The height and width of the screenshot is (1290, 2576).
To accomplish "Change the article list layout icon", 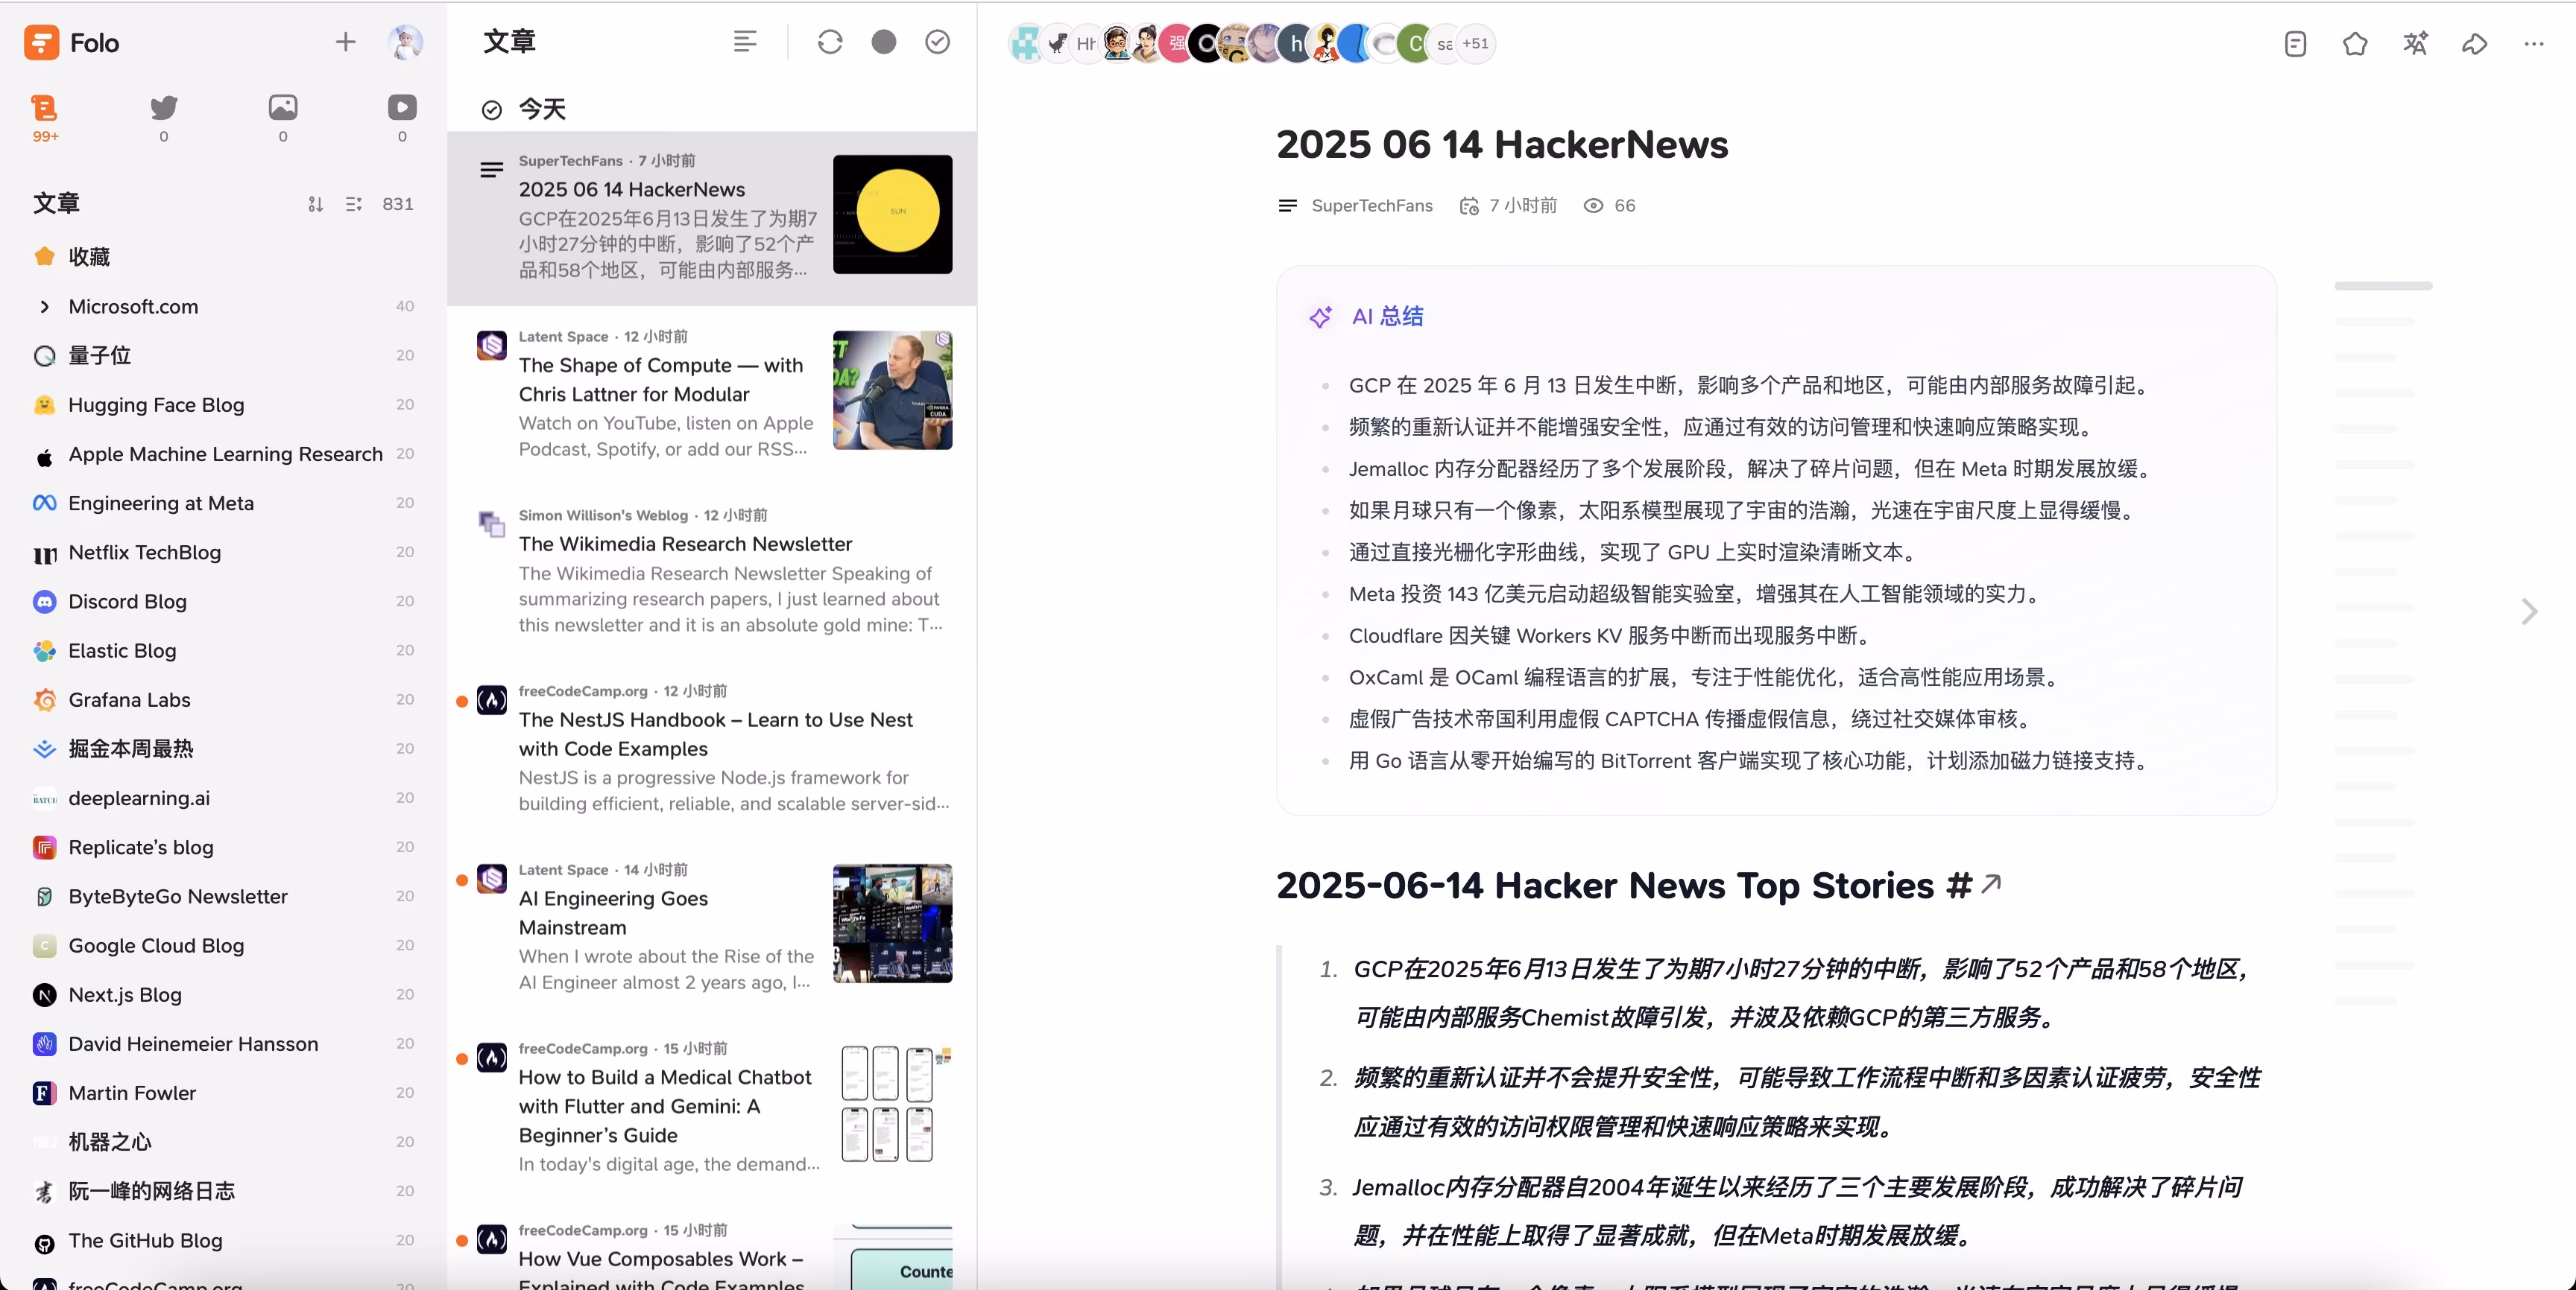I will point(745,42).
